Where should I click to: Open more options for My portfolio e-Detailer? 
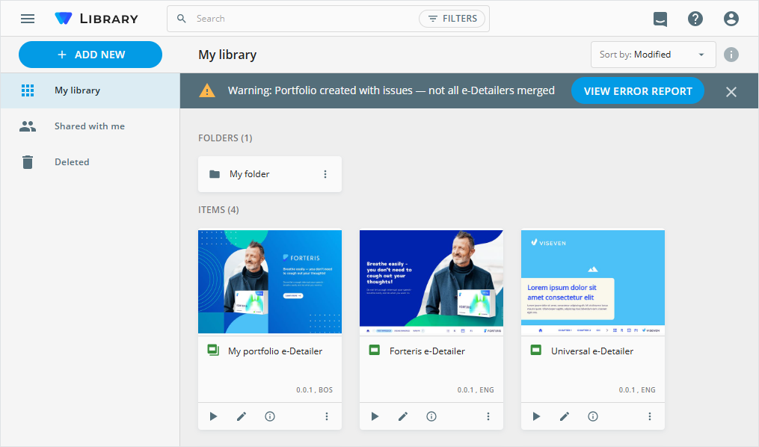(x=327, y=416)
